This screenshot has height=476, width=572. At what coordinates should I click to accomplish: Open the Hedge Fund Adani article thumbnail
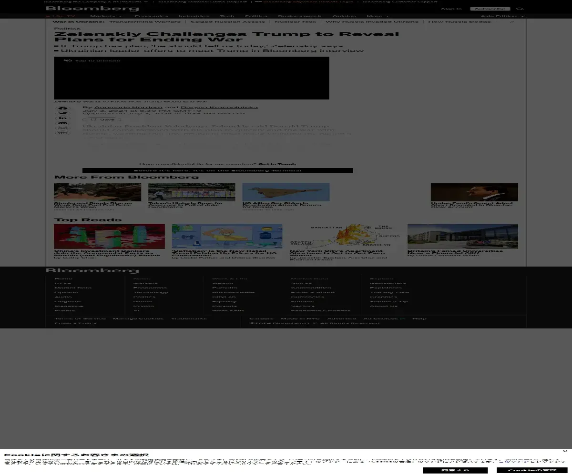[x=474, y=192]
